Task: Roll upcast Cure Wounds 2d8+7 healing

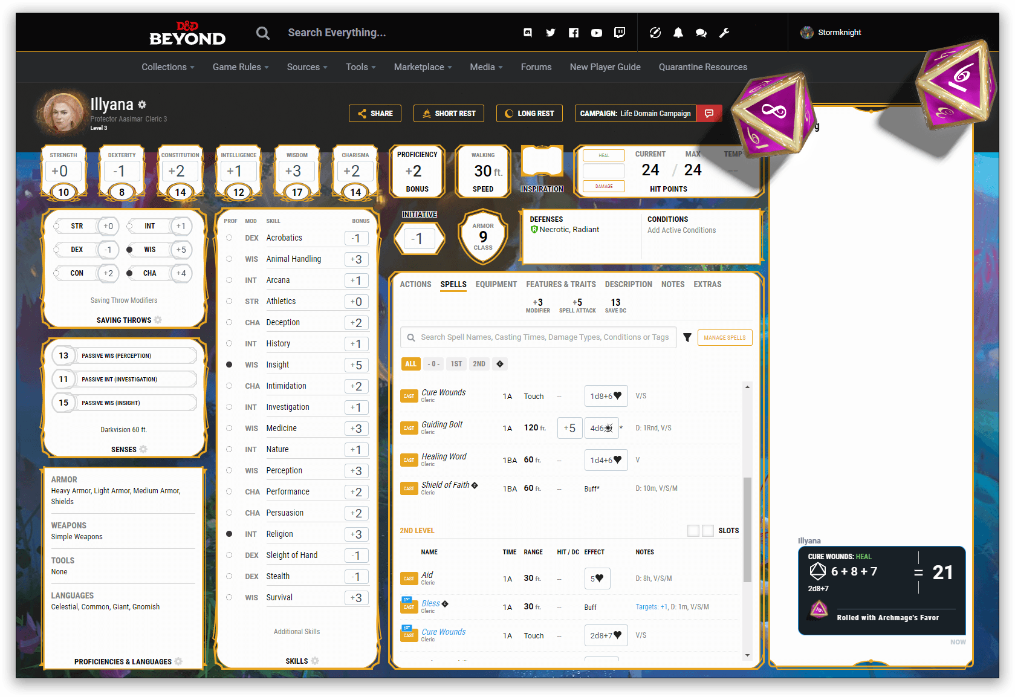Action: point(606,635)
